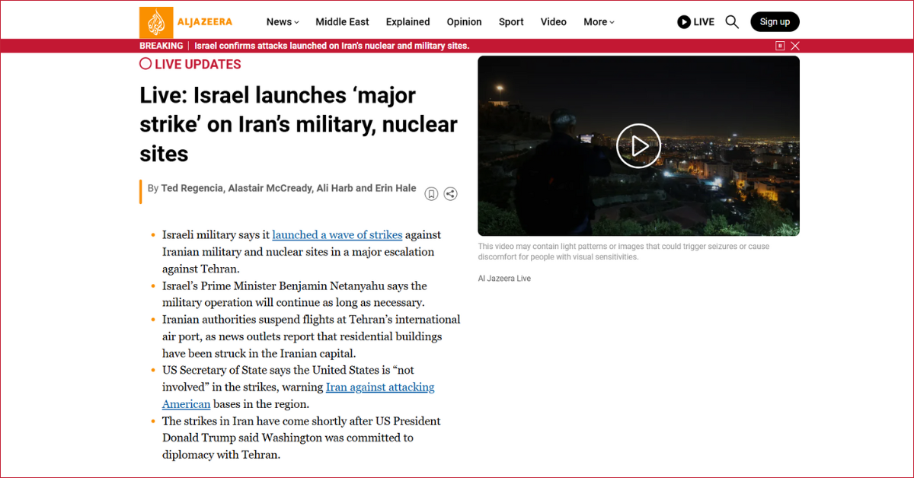This screenshot has width=914, height=478.
Task: Click bullet about Trump diplomacy with Tehran
Action: click(302, 438)
